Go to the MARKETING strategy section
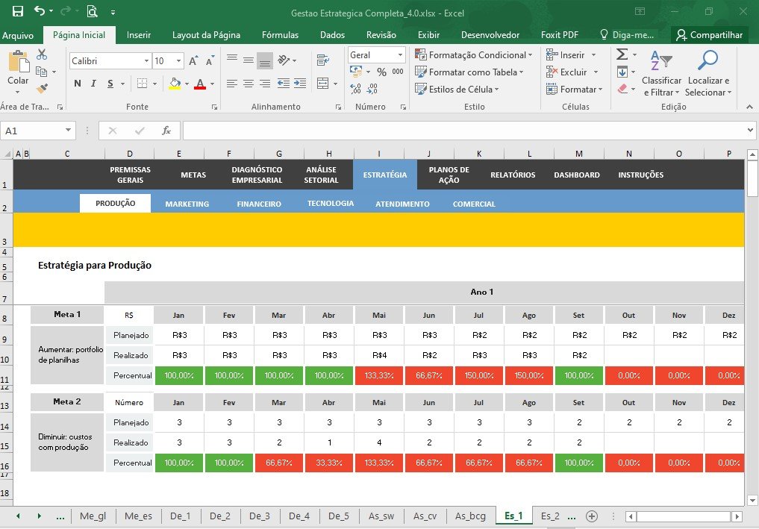Image resolution: width=759 pixels, height=529 pixels. [187, 204]
